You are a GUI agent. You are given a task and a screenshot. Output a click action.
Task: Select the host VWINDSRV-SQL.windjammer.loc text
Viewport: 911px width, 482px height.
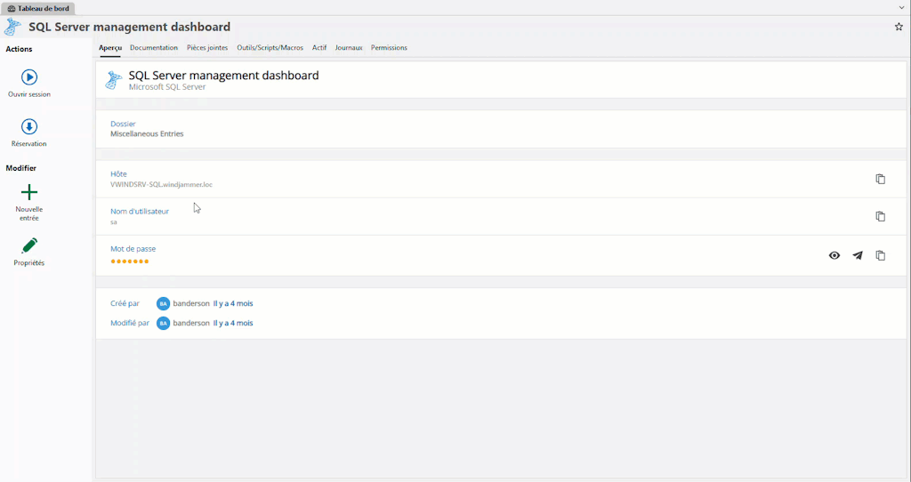(x=162, y=185)
